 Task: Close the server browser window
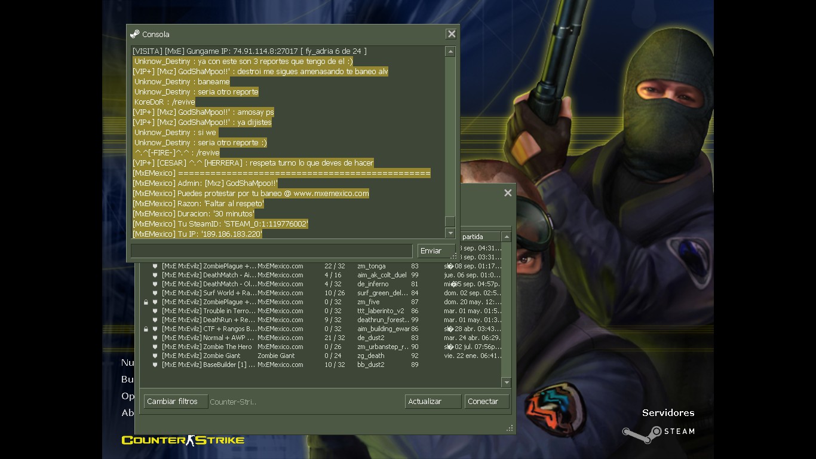tap(508, 192)
